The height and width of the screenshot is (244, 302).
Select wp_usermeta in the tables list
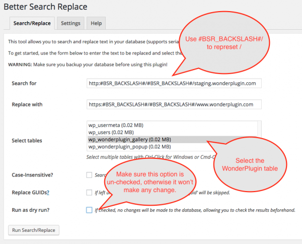(116, 125)
